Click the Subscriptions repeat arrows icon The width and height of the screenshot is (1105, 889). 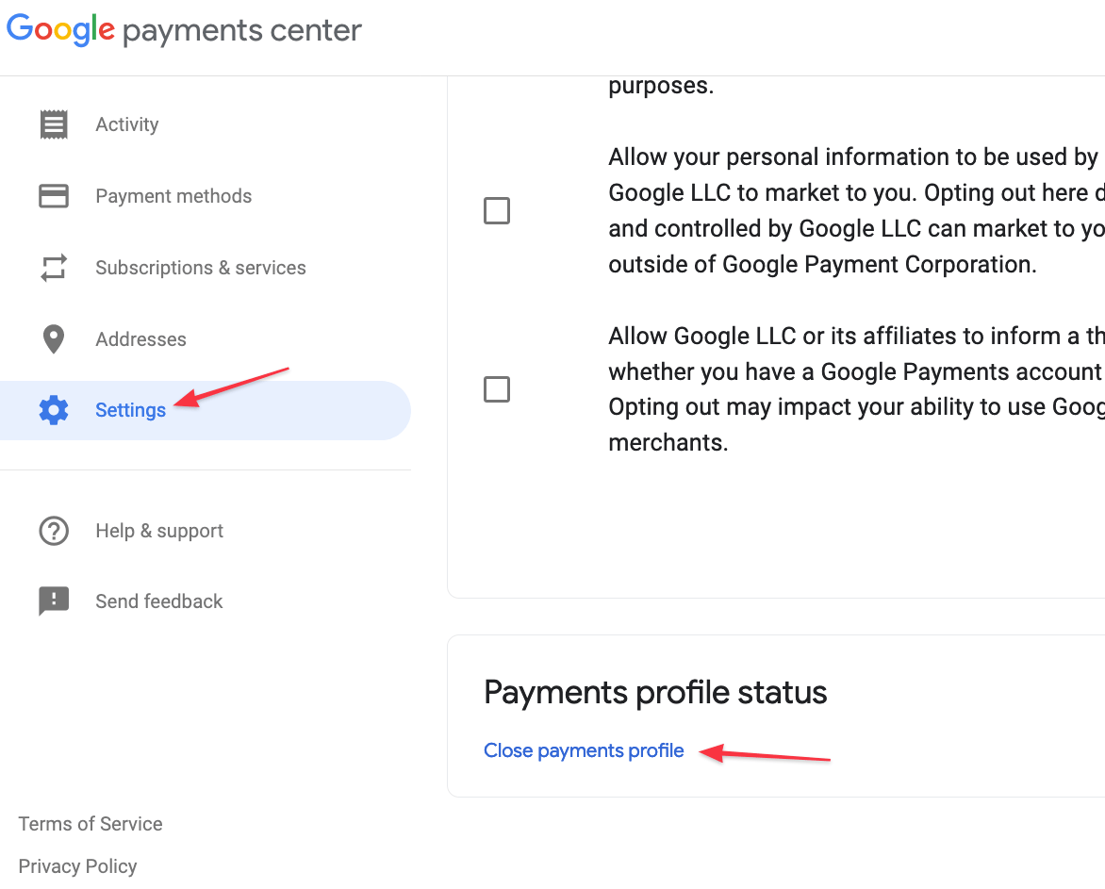[54, 268]
